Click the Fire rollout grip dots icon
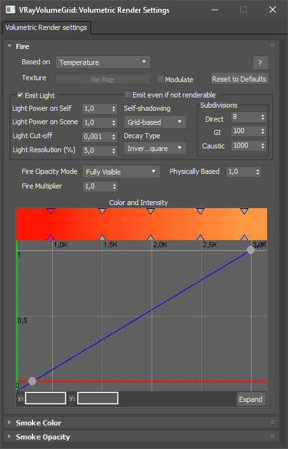Viewport: 288px width, 449px height. 272,45
